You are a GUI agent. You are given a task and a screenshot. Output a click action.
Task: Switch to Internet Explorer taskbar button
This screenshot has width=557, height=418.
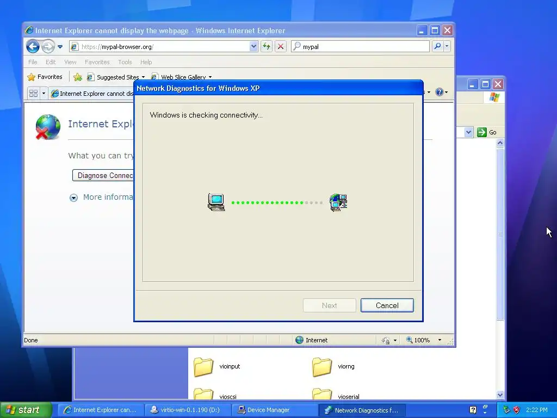tap(101, 410)
